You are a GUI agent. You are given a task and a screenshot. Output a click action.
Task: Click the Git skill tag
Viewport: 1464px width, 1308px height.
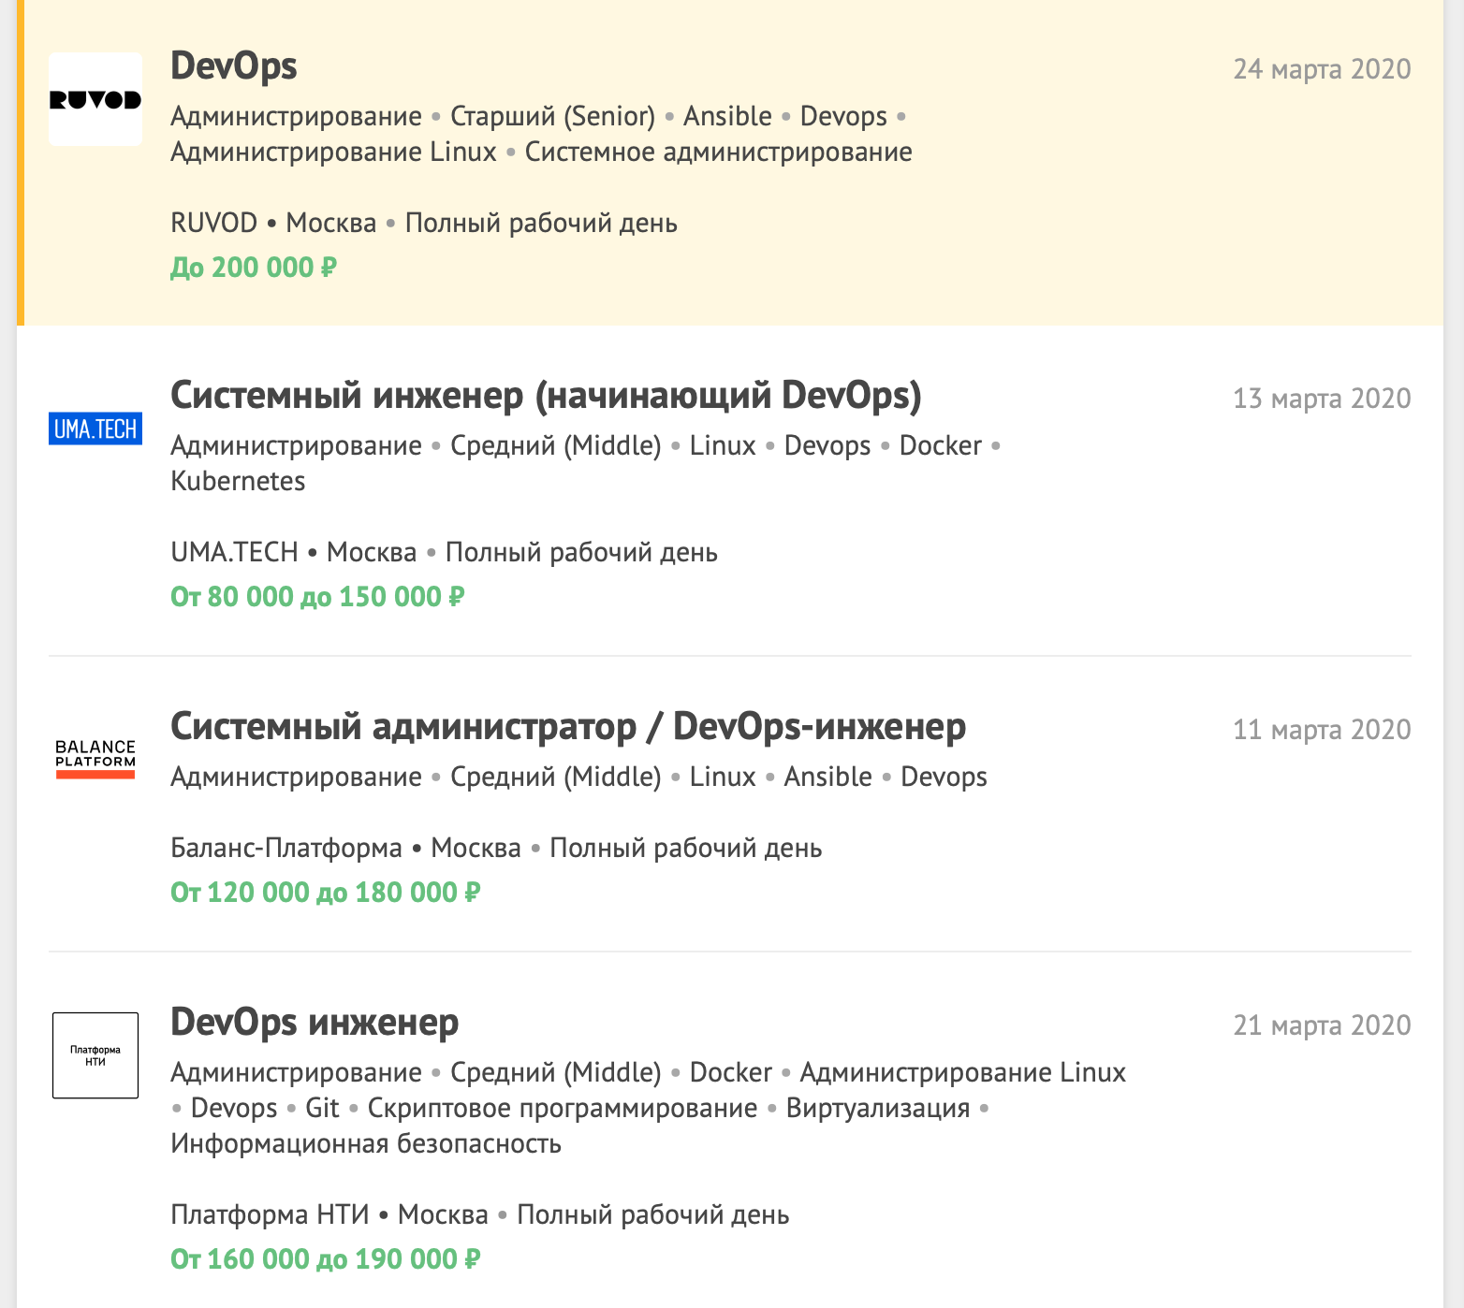pos(322,1108)
